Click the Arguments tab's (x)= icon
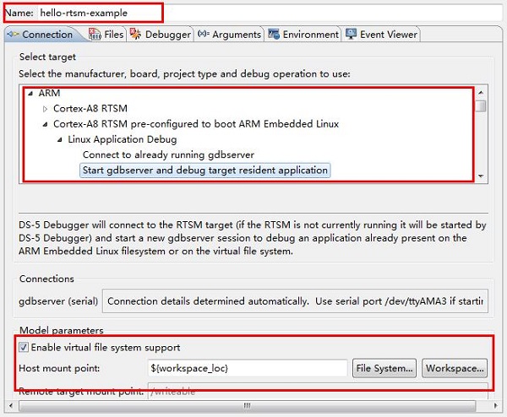 tap(204, 34)
